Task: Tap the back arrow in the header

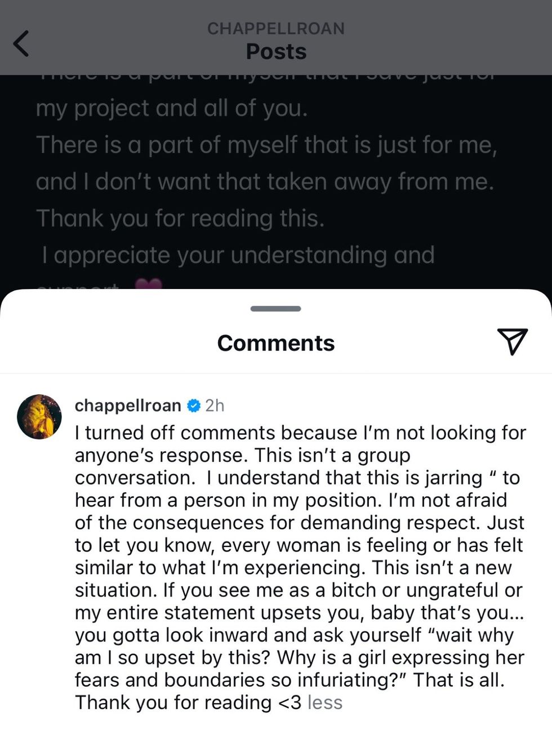Action: click(21, 43)
